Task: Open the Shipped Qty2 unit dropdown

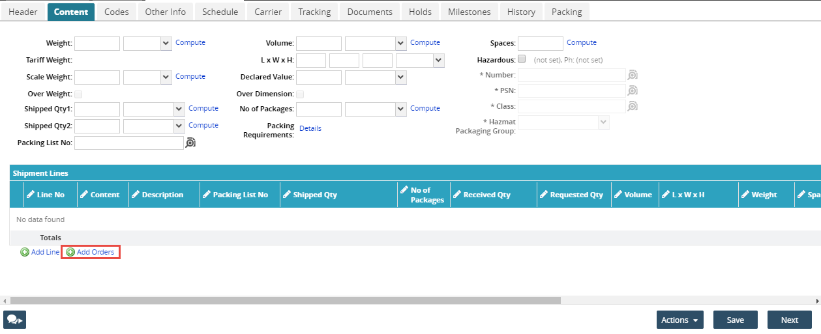Action: click(154, 126)
